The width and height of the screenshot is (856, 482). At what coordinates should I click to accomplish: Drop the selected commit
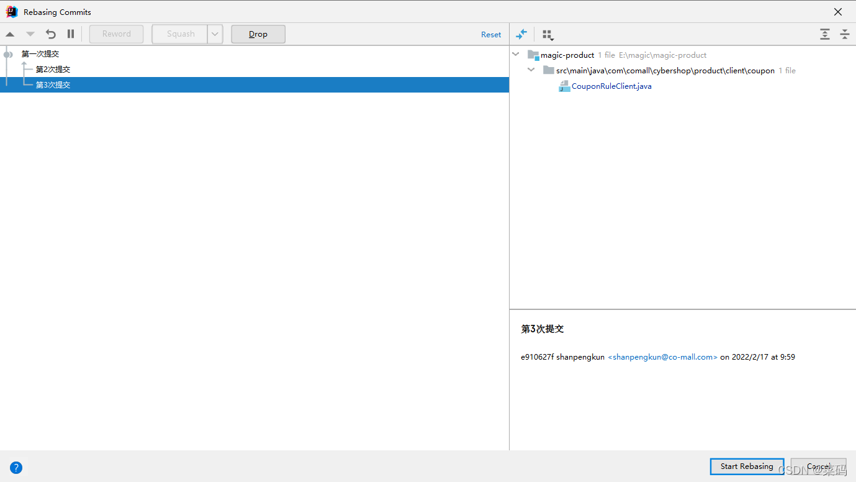click(258, 34)
